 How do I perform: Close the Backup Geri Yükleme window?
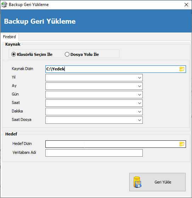[x=186, y=5]
